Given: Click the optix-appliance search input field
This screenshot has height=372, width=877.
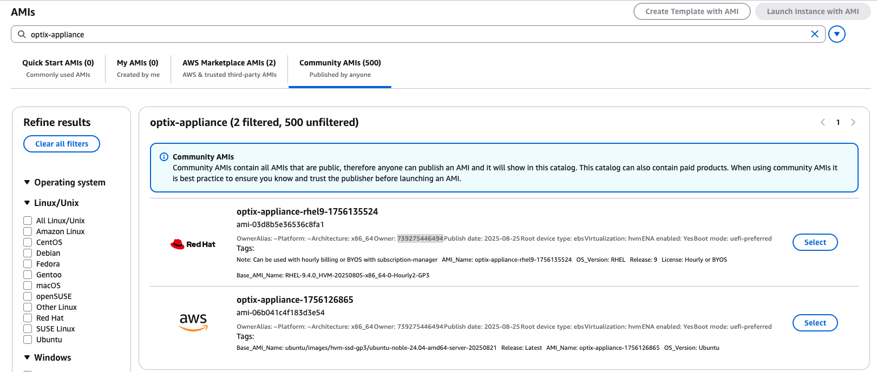Looking at the screenshot, I should [417, 34].
